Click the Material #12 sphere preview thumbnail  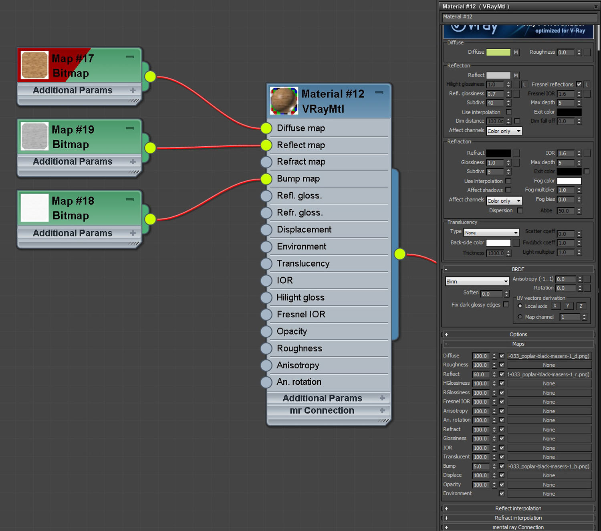tap(284, 101)
